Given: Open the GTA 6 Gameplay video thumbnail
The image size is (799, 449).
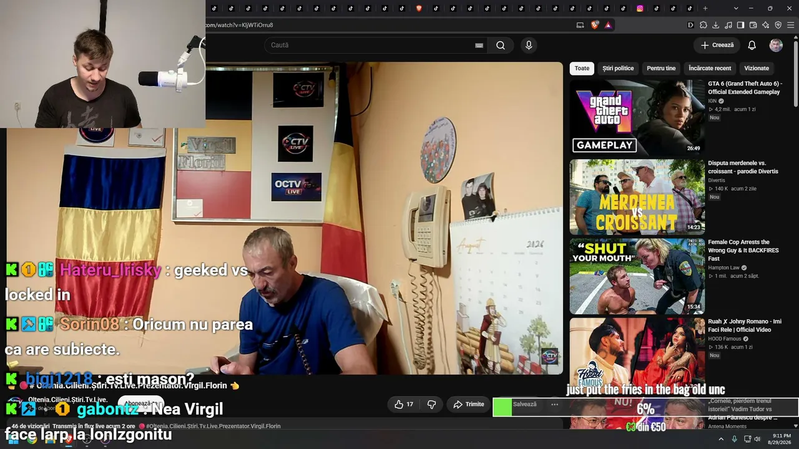Looking at the screenshot, I should pos(637,117).
